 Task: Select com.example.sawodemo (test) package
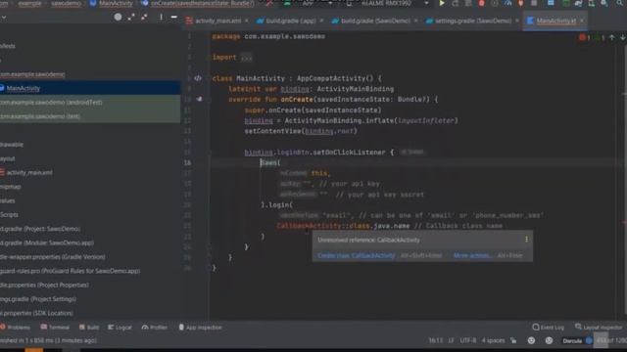(90, 116)
